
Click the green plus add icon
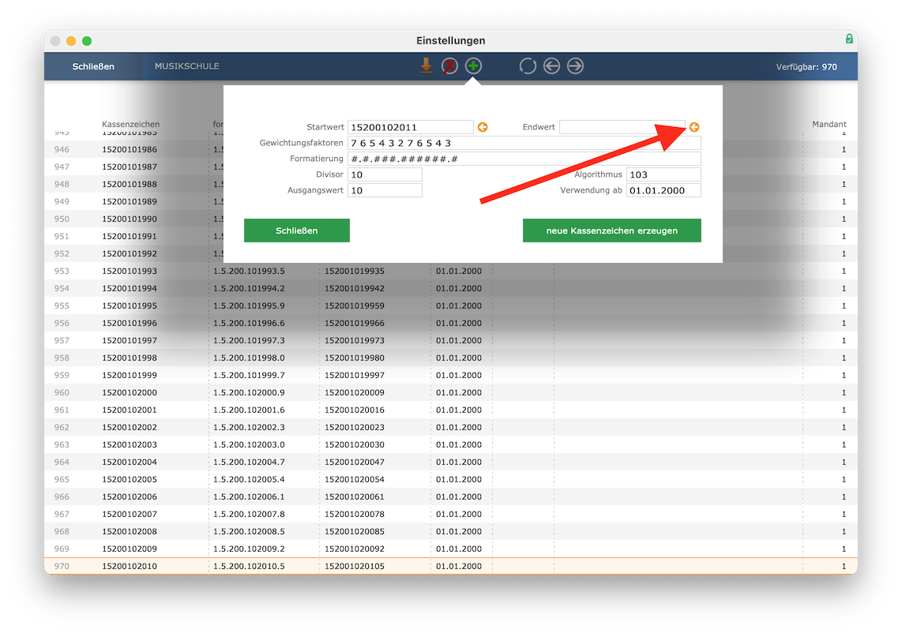coord(473,66)
